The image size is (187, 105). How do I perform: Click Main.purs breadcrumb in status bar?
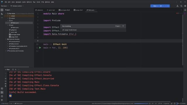pos(19,104)
